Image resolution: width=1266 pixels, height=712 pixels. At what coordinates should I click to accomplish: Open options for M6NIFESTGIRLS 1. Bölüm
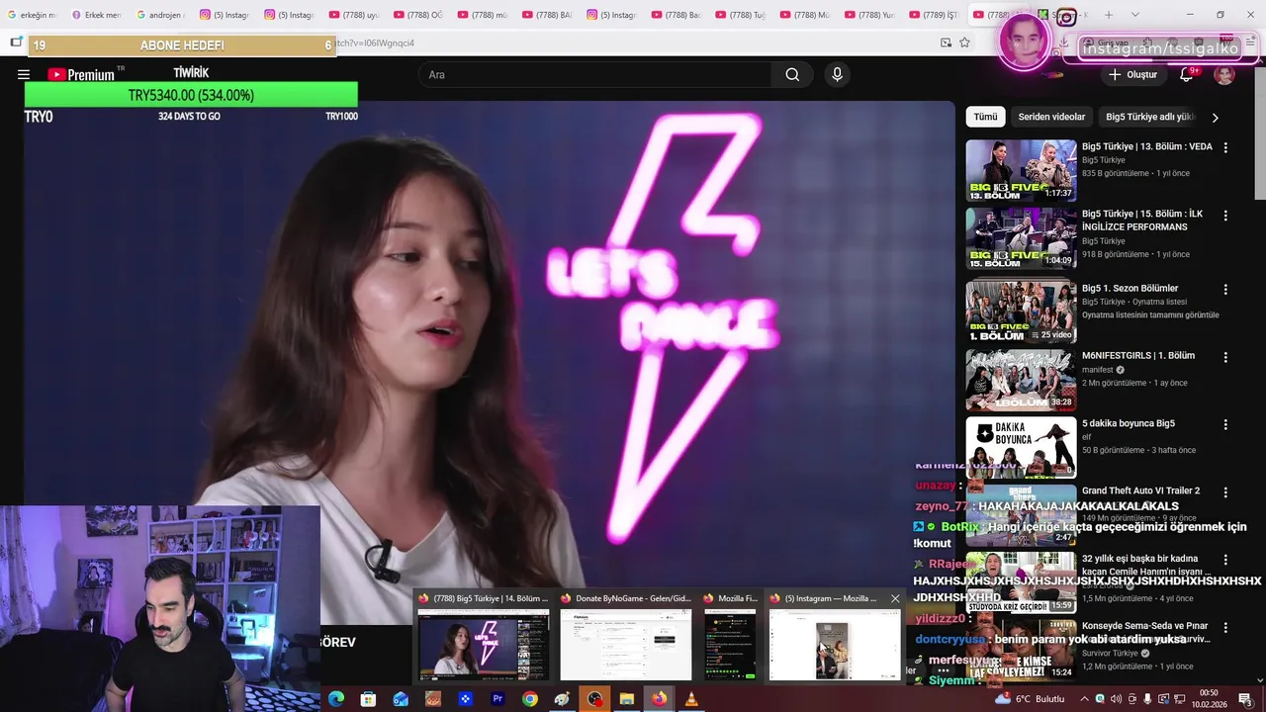tap(1225, 357)
